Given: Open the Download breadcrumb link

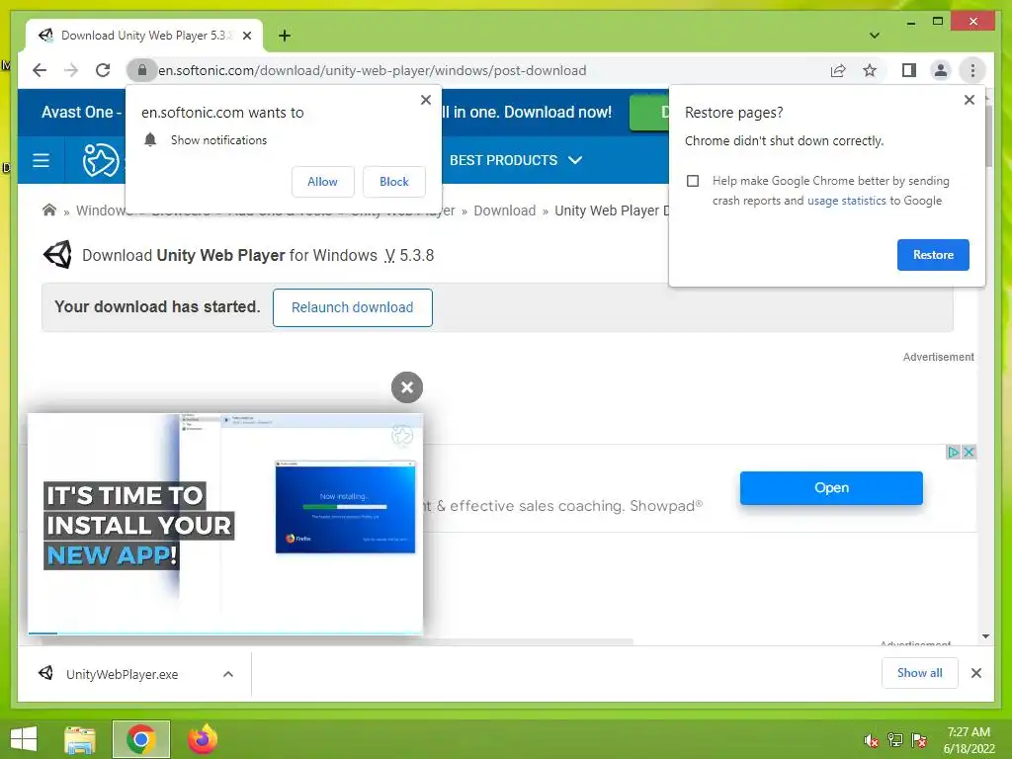Looking at the screenshot, I should [505, 211].
